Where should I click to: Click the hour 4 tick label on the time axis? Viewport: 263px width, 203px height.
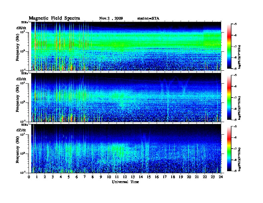tap(61, 177)
